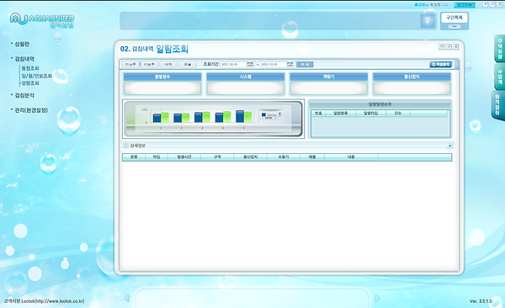Sort ranking table by 알람분류 column
Image resolution: width=505 pixels, height=308 pixels.
pos(341,114)
